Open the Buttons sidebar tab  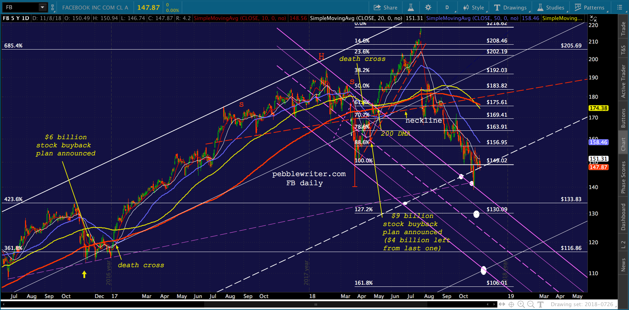(x=623, y=118)
